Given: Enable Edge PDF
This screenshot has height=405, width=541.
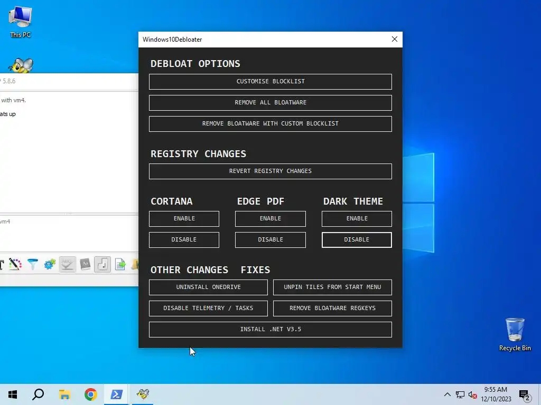Looking at the screenshot, I should [x=270, y=219].
